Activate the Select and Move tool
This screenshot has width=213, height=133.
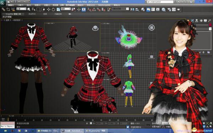pos(49,9)
